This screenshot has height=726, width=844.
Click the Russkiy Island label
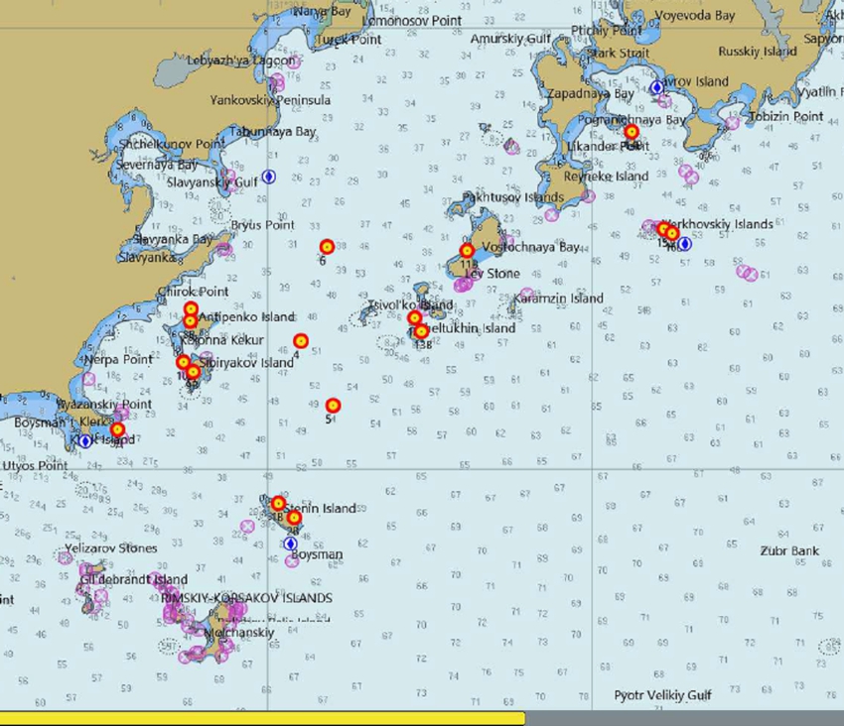[757, 52]
